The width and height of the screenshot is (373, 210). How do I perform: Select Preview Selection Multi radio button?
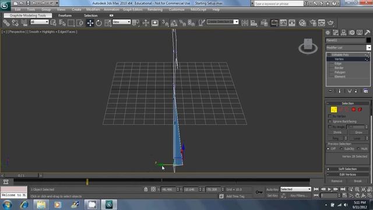(x=358, y=149)
